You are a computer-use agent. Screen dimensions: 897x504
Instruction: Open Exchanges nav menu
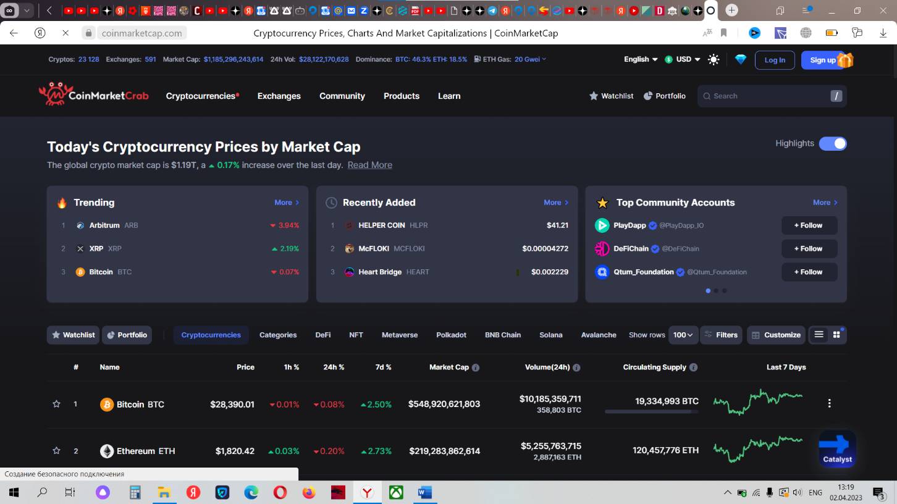(x=279, y=96)
